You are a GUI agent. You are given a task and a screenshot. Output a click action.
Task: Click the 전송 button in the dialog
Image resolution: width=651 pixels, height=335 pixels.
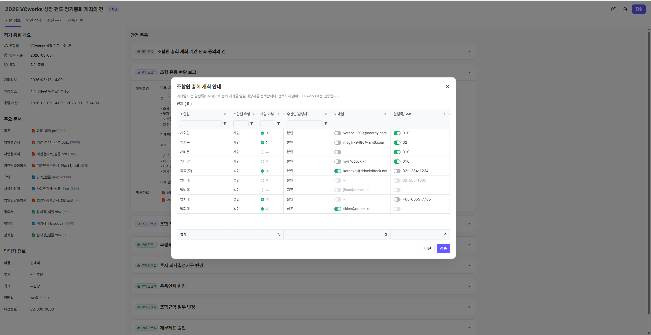[x=443, y=248]
